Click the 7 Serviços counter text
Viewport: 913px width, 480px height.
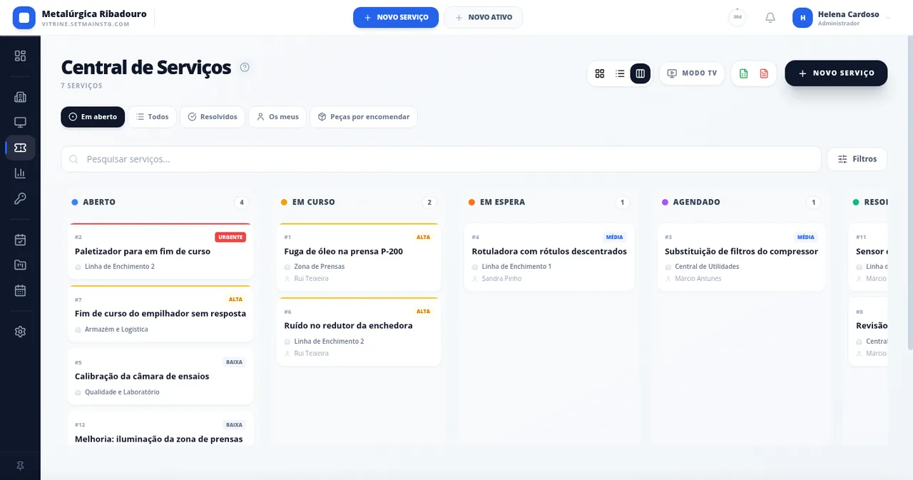tap(81, 86)
